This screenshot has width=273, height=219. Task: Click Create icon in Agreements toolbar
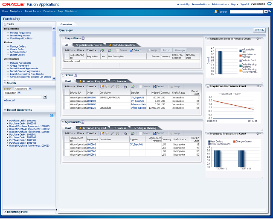click(102, 133)
